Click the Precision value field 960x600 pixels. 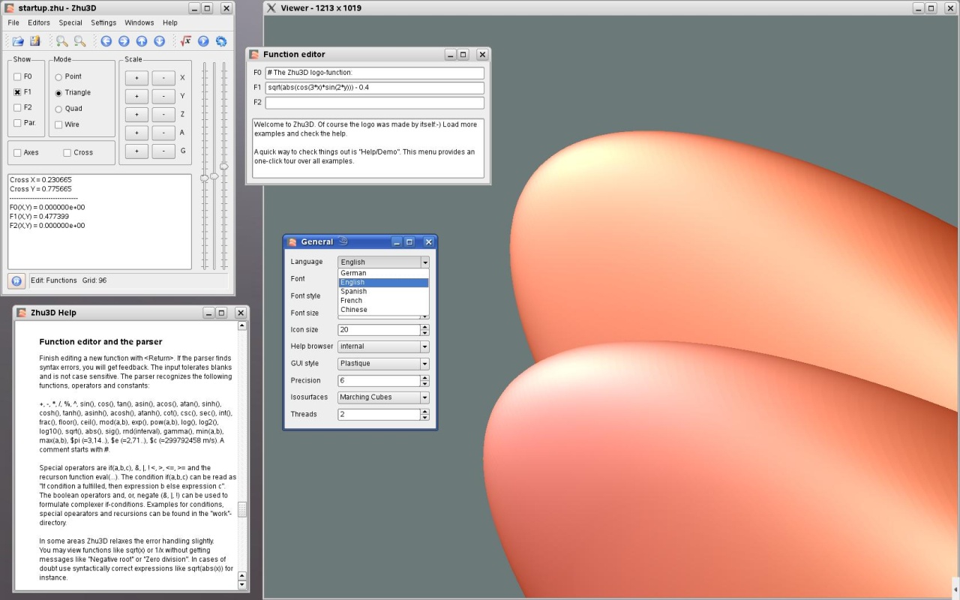click(379, 381)
